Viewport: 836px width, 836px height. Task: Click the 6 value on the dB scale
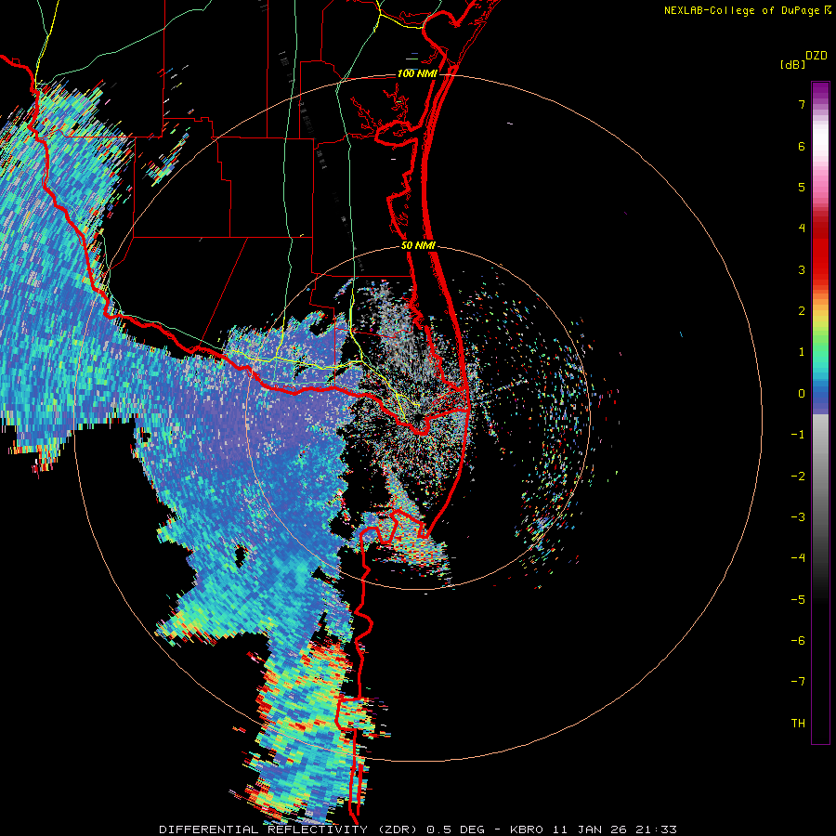pos(802,146)
